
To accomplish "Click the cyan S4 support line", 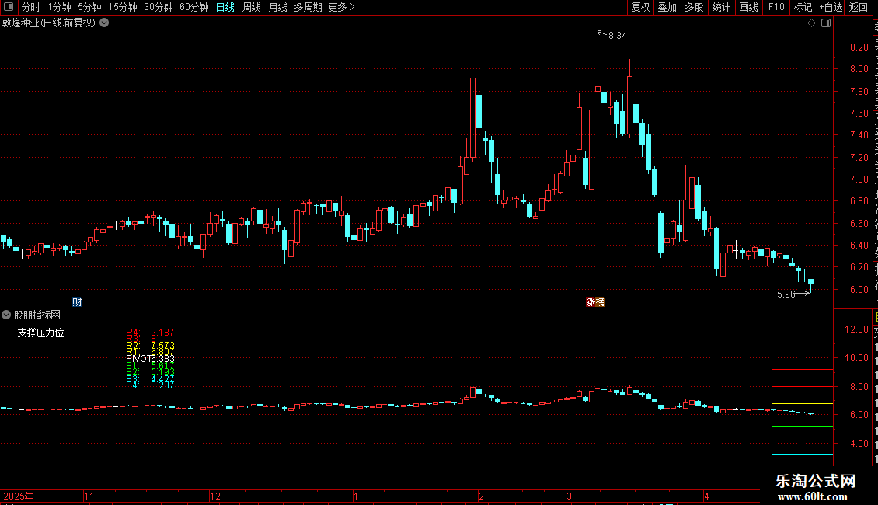I will [x=803, y=454].
